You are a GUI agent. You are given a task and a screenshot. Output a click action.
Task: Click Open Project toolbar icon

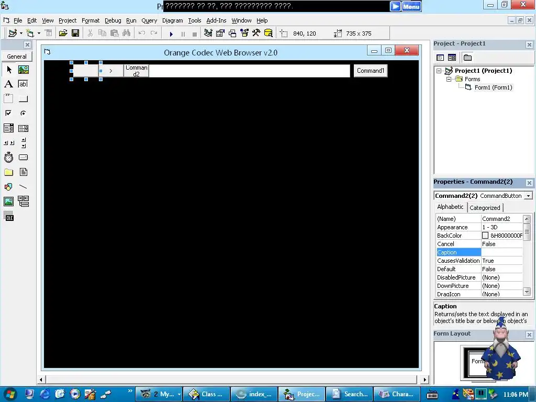tap(63, 33)
